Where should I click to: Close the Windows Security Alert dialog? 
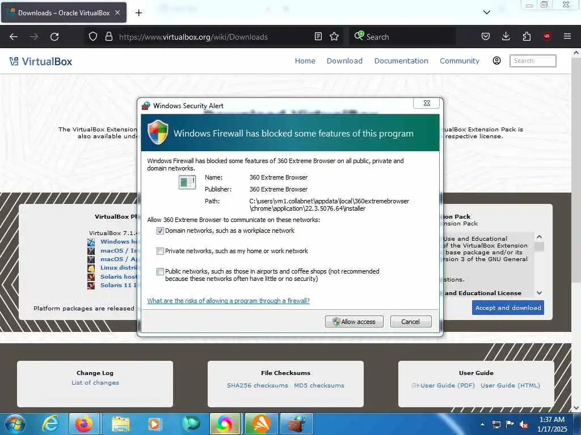(x=427, y=103)
